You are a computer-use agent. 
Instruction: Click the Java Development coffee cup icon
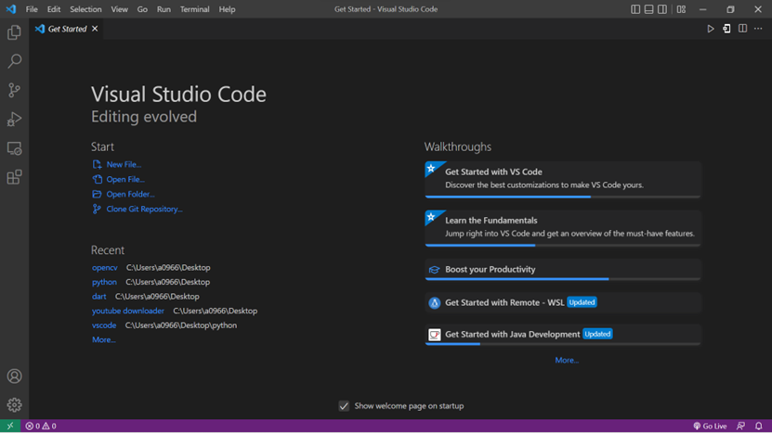point(434,335)
